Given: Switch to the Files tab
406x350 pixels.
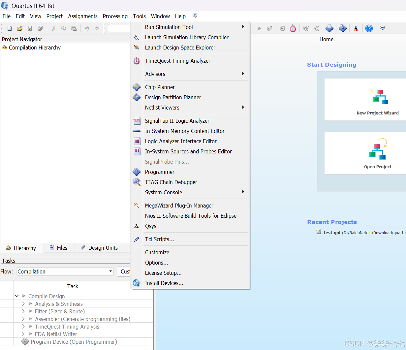Looking at the screenshot, I should click(59, 248).
